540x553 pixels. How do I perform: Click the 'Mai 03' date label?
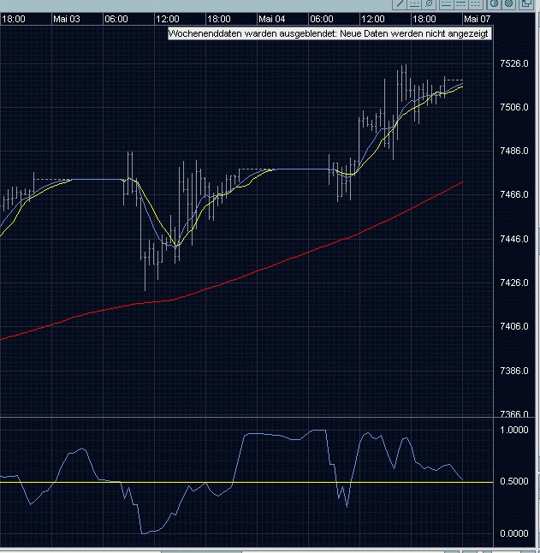tap(67, 19)
